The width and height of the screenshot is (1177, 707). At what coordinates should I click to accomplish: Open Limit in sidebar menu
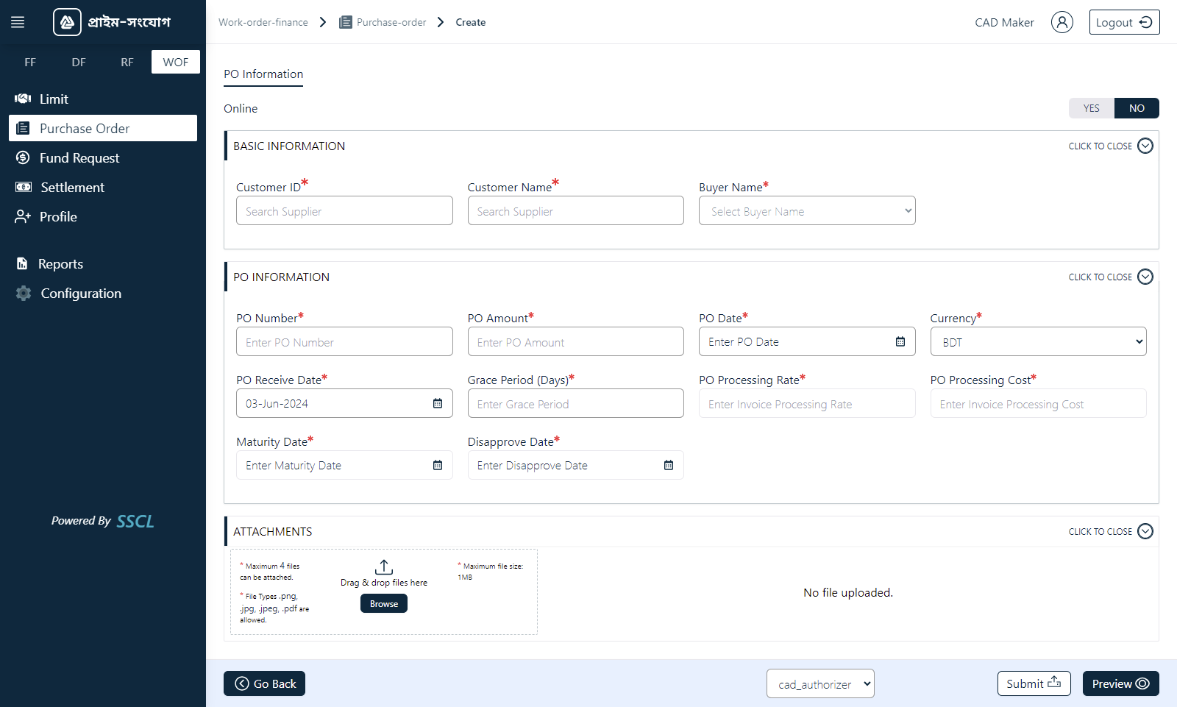103,99
